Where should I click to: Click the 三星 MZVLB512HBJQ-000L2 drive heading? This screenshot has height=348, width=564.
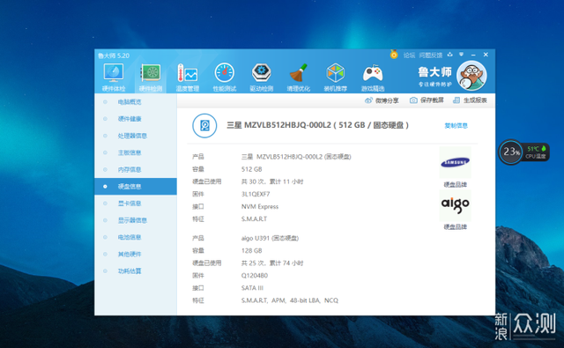tap(317, 125)
